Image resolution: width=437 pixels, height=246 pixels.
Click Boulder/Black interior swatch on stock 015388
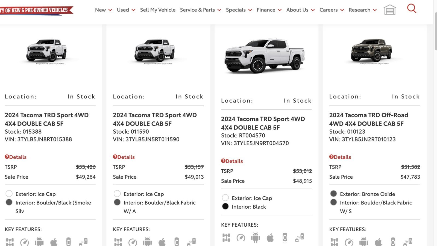click(x=9, y=202)
